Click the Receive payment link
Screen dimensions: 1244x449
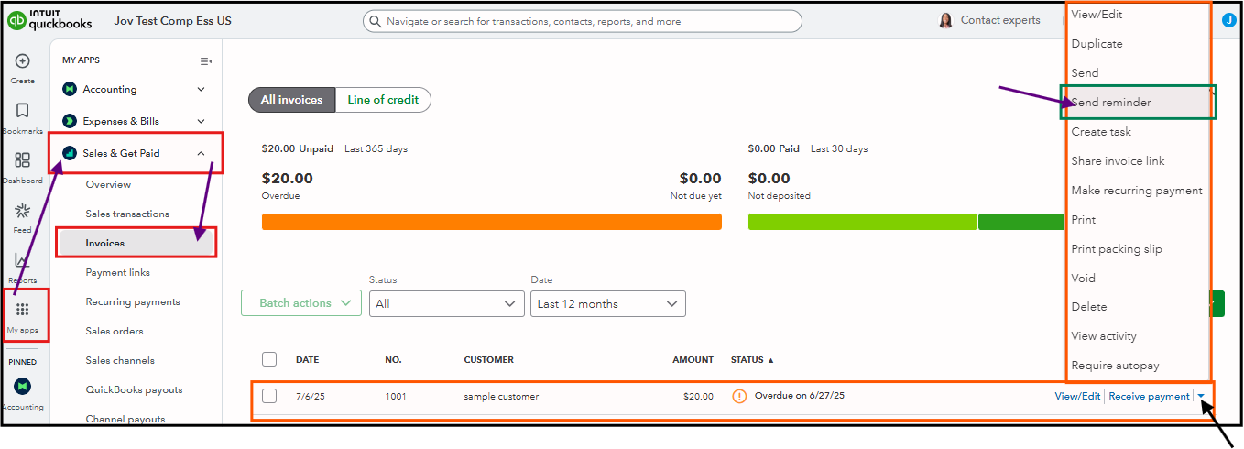[1149, 396]
